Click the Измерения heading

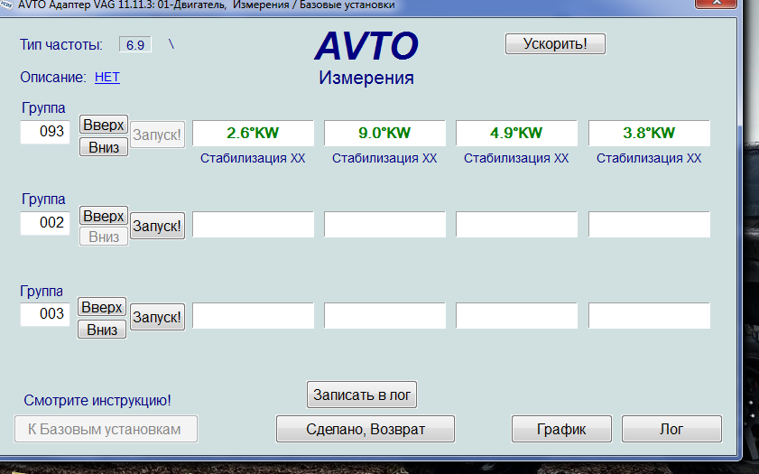(x=366, y=78)
